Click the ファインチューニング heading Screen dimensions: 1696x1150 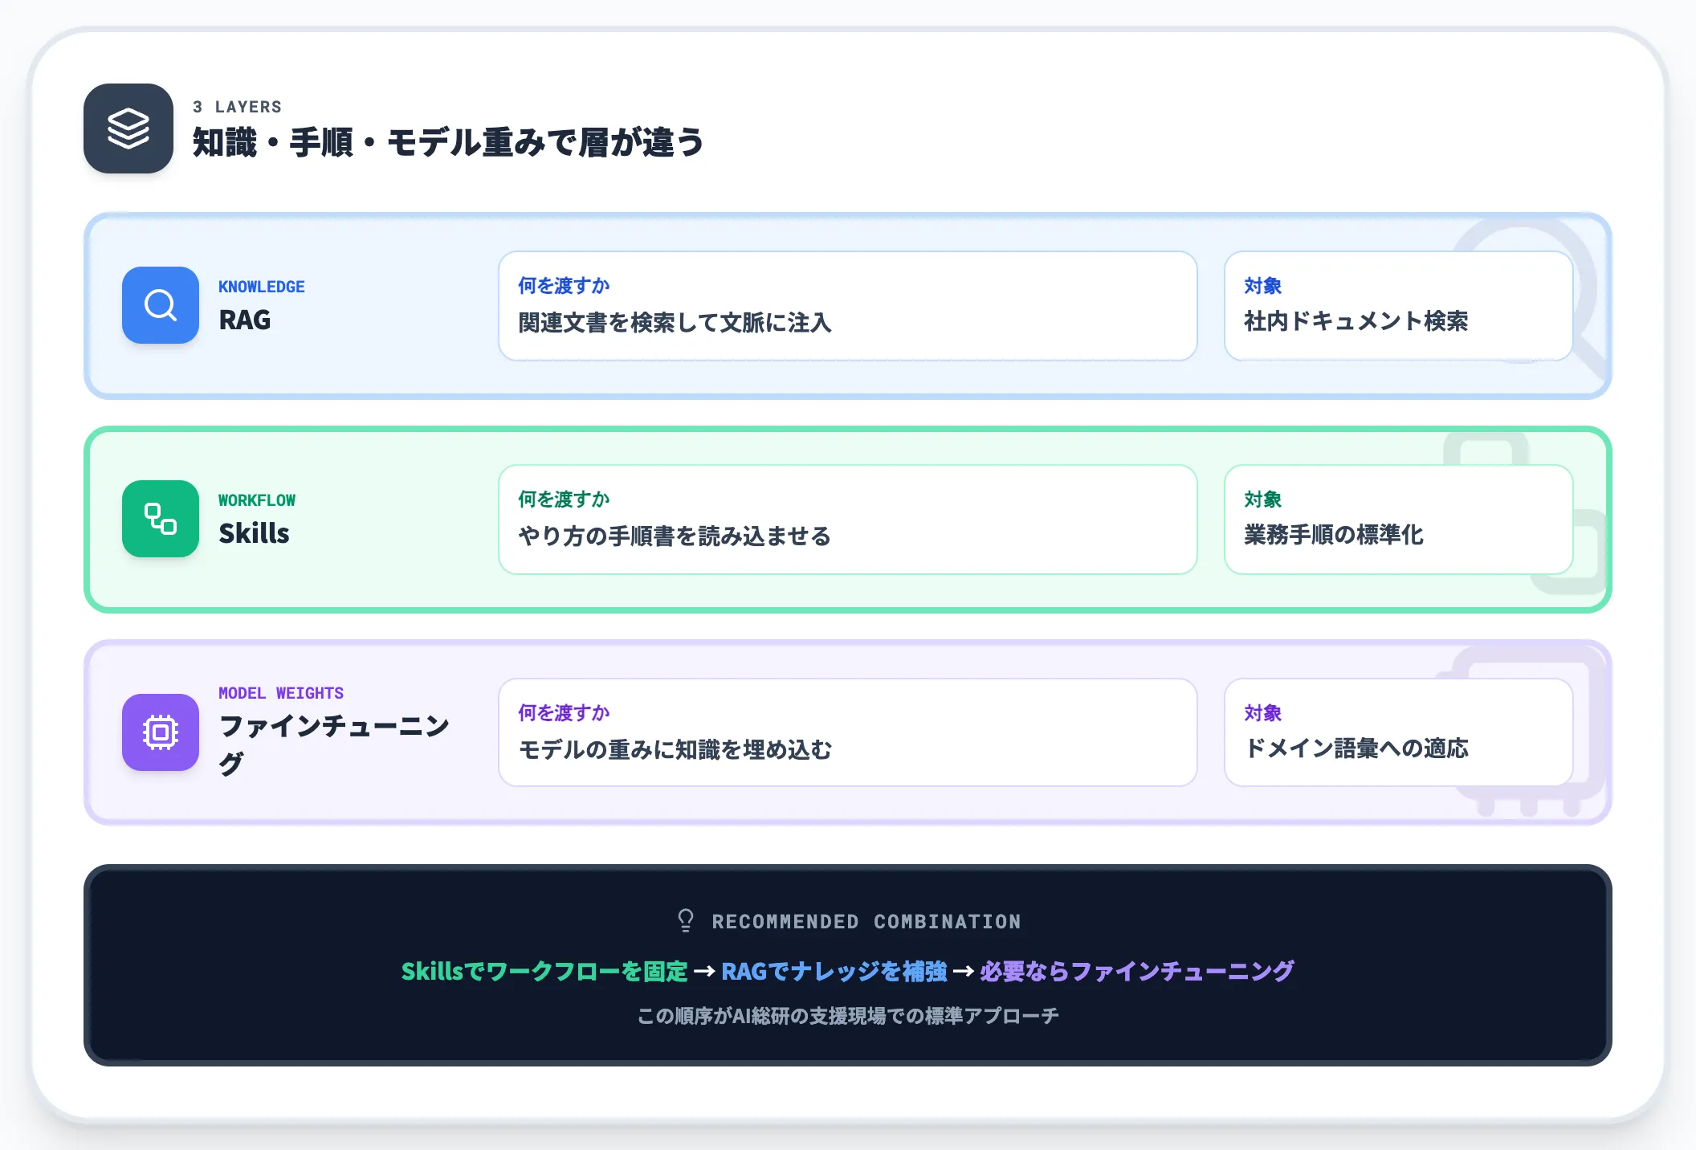click(334, 744)
